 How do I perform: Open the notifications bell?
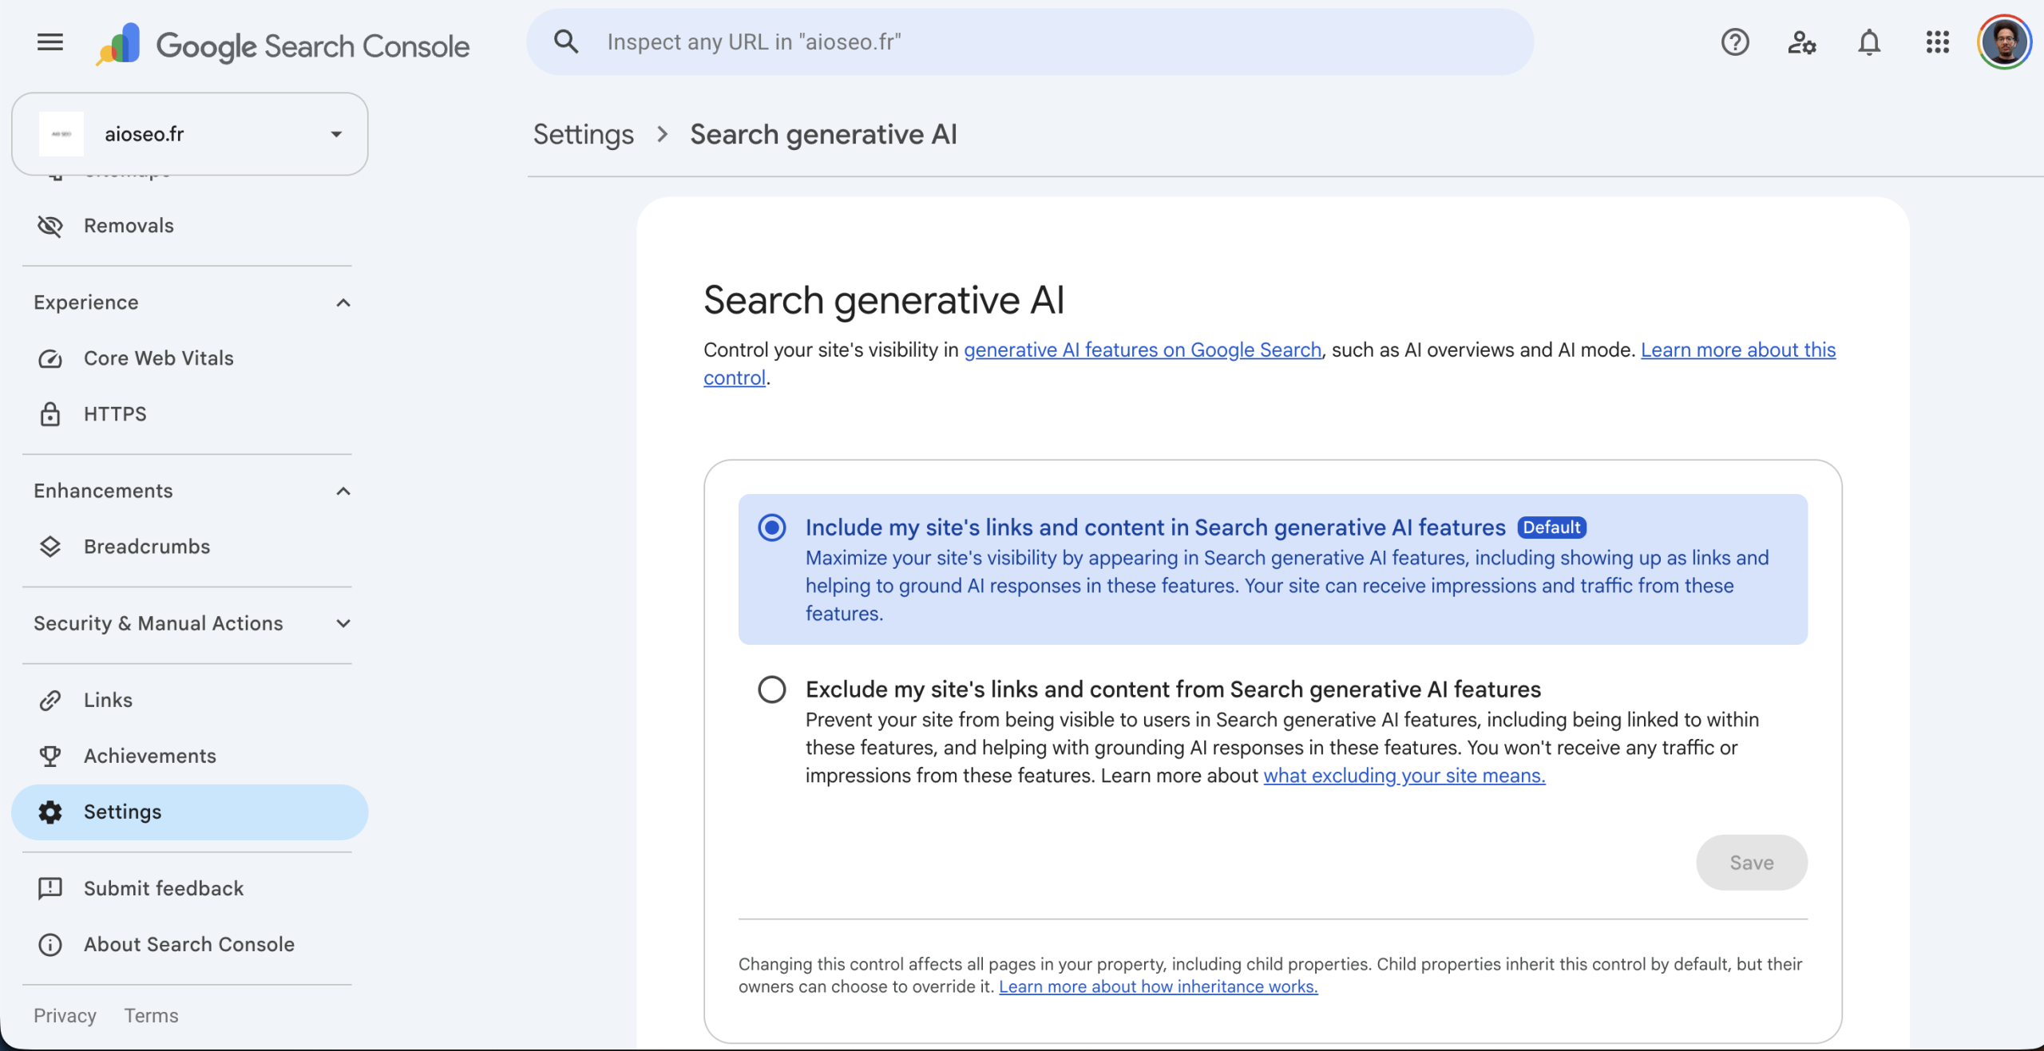pyautogui.click(x=1869, y=41)
